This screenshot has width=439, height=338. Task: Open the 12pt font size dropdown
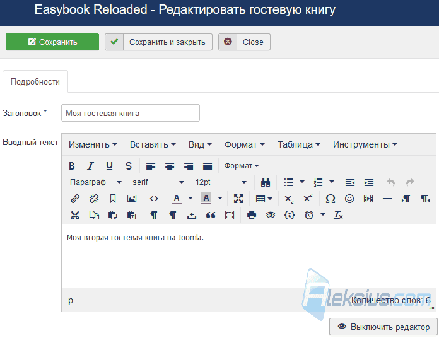click(x=220, y=182)
